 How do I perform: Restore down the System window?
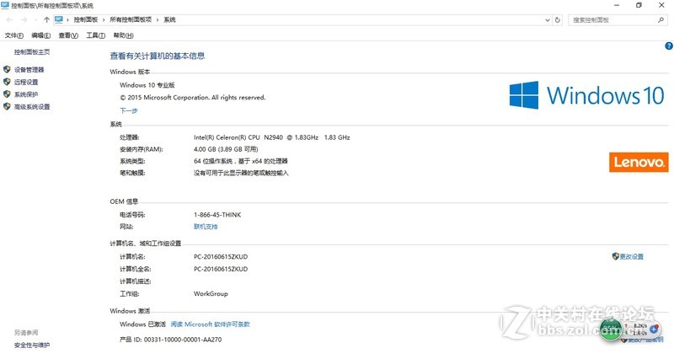[639, 5]
